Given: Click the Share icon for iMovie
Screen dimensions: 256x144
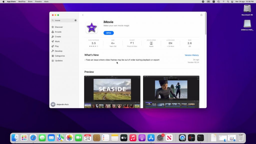Looking at the screenshot, I should coord(201,15).
